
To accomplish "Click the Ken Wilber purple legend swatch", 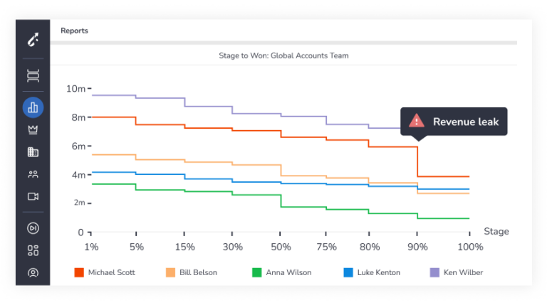I will click(x=434, y=272).
